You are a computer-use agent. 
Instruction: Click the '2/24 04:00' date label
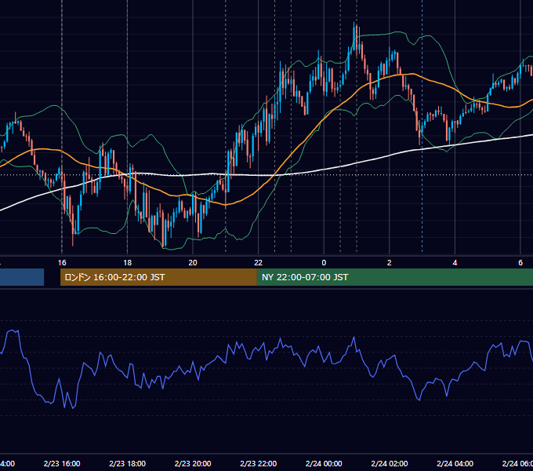(455, 463)
